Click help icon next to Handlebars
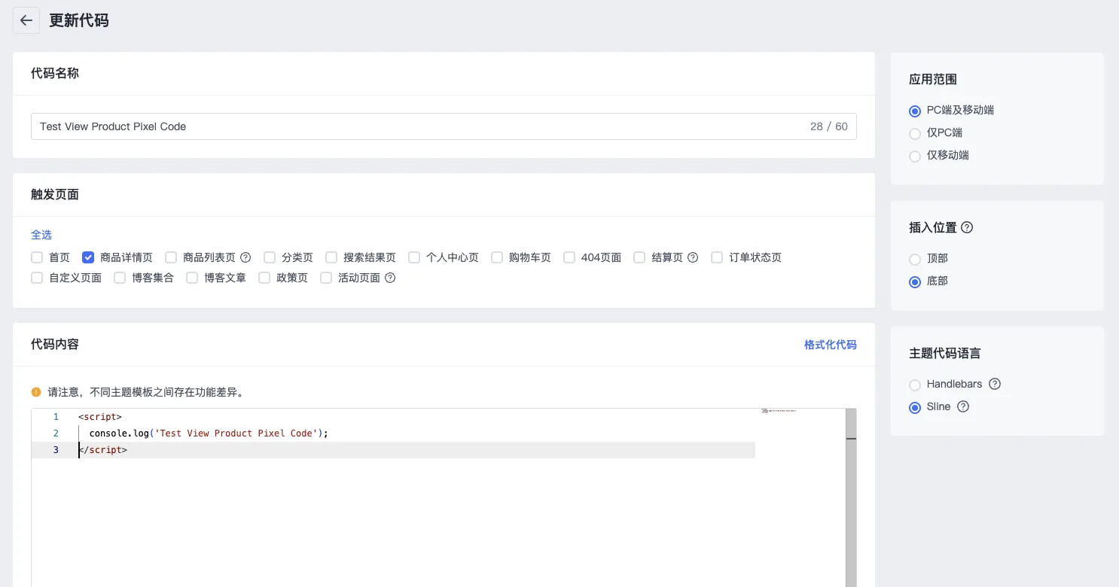 995,384
